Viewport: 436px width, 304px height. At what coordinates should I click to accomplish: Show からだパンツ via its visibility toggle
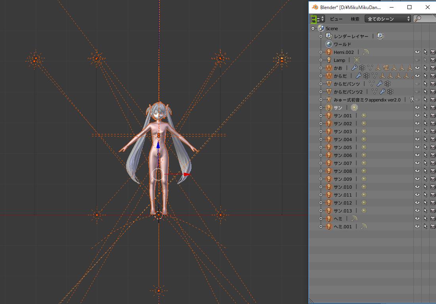point(417,84)
